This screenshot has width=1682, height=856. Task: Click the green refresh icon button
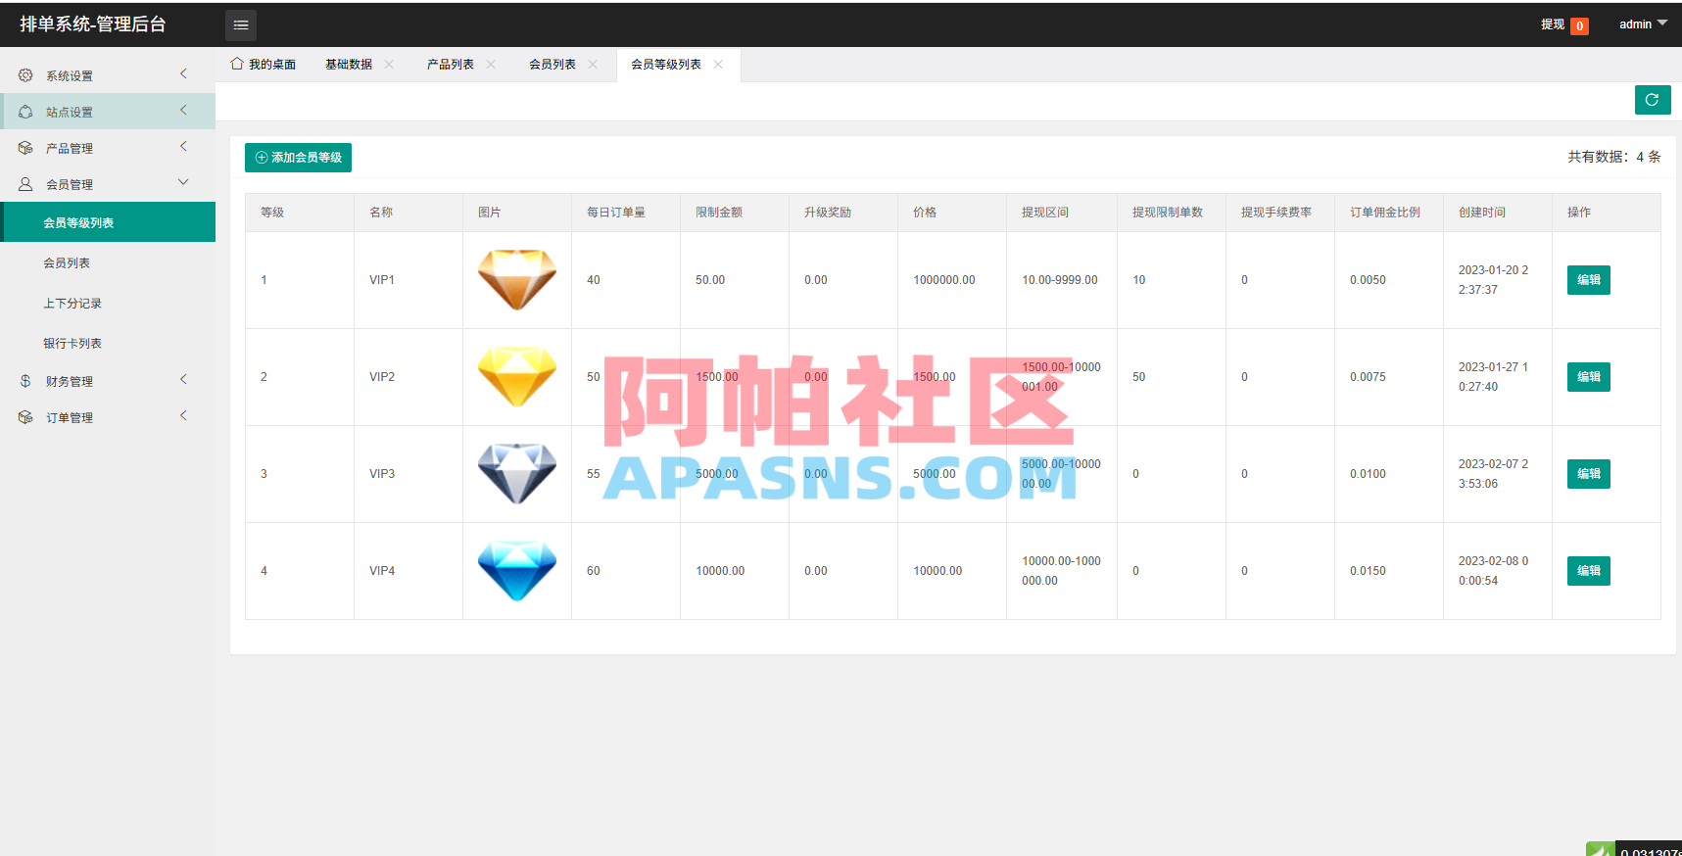[x=1653, y=100]
